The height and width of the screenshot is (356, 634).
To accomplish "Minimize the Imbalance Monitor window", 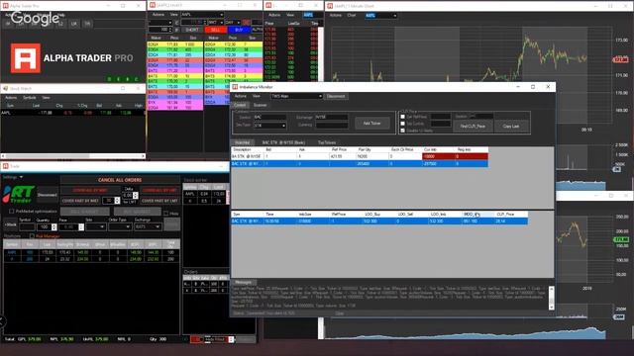I will tap(518, 87).
